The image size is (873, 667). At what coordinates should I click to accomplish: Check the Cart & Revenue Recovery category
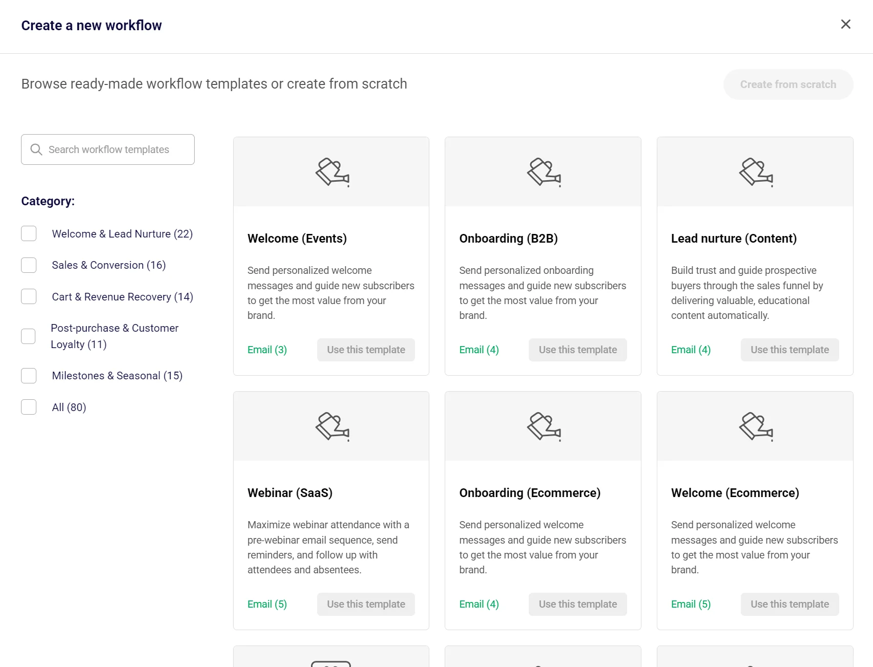click(29, 296)
